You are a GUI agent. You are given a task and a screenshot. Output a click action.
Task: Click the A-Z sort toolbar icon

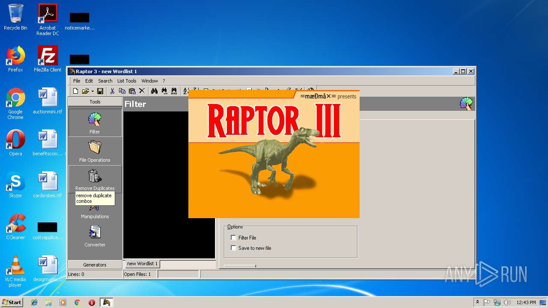[x=186, y=91]
